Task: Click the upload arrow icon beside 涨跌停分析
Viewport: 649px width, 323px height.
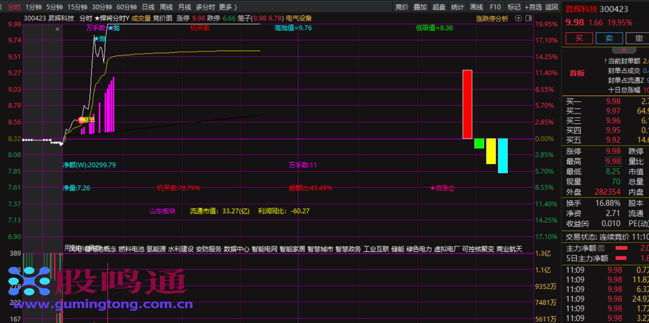Action: (x=518, y=18)
